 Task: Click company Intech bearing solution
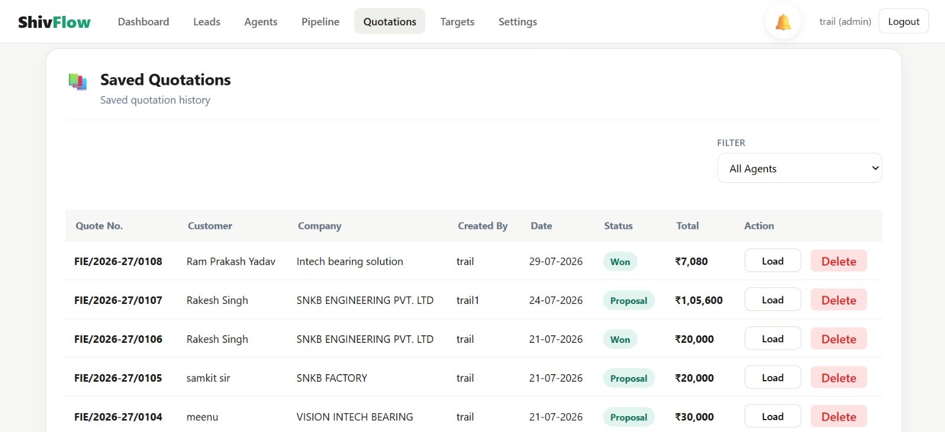350,261
